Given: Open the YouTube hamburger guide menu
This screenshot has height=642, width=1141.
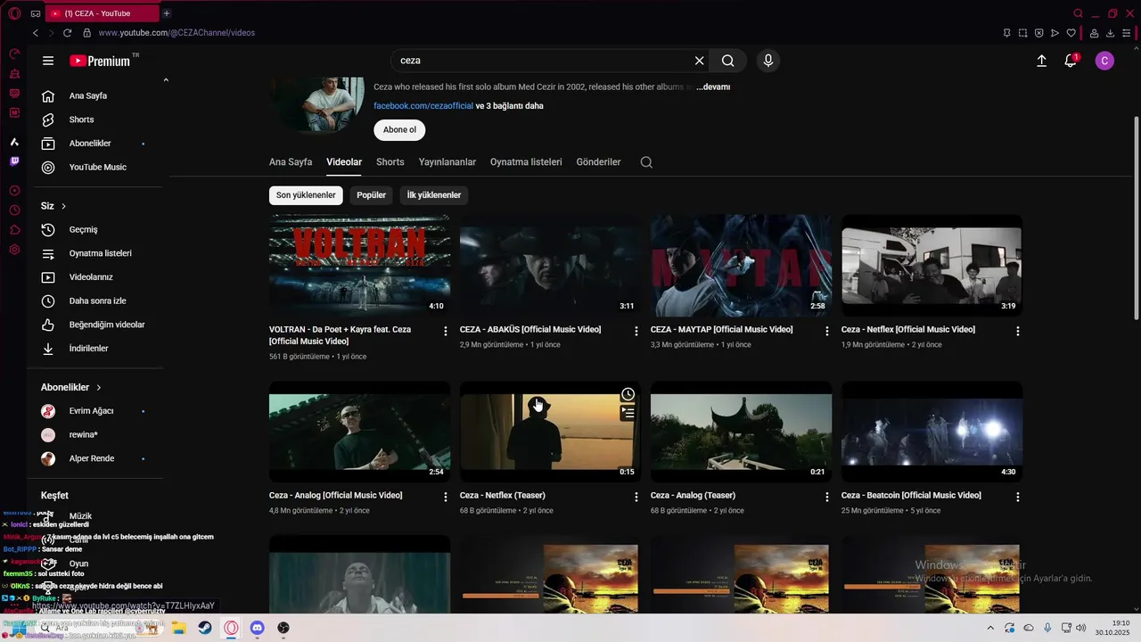Looking at the screenshot, I should (48, 61).
